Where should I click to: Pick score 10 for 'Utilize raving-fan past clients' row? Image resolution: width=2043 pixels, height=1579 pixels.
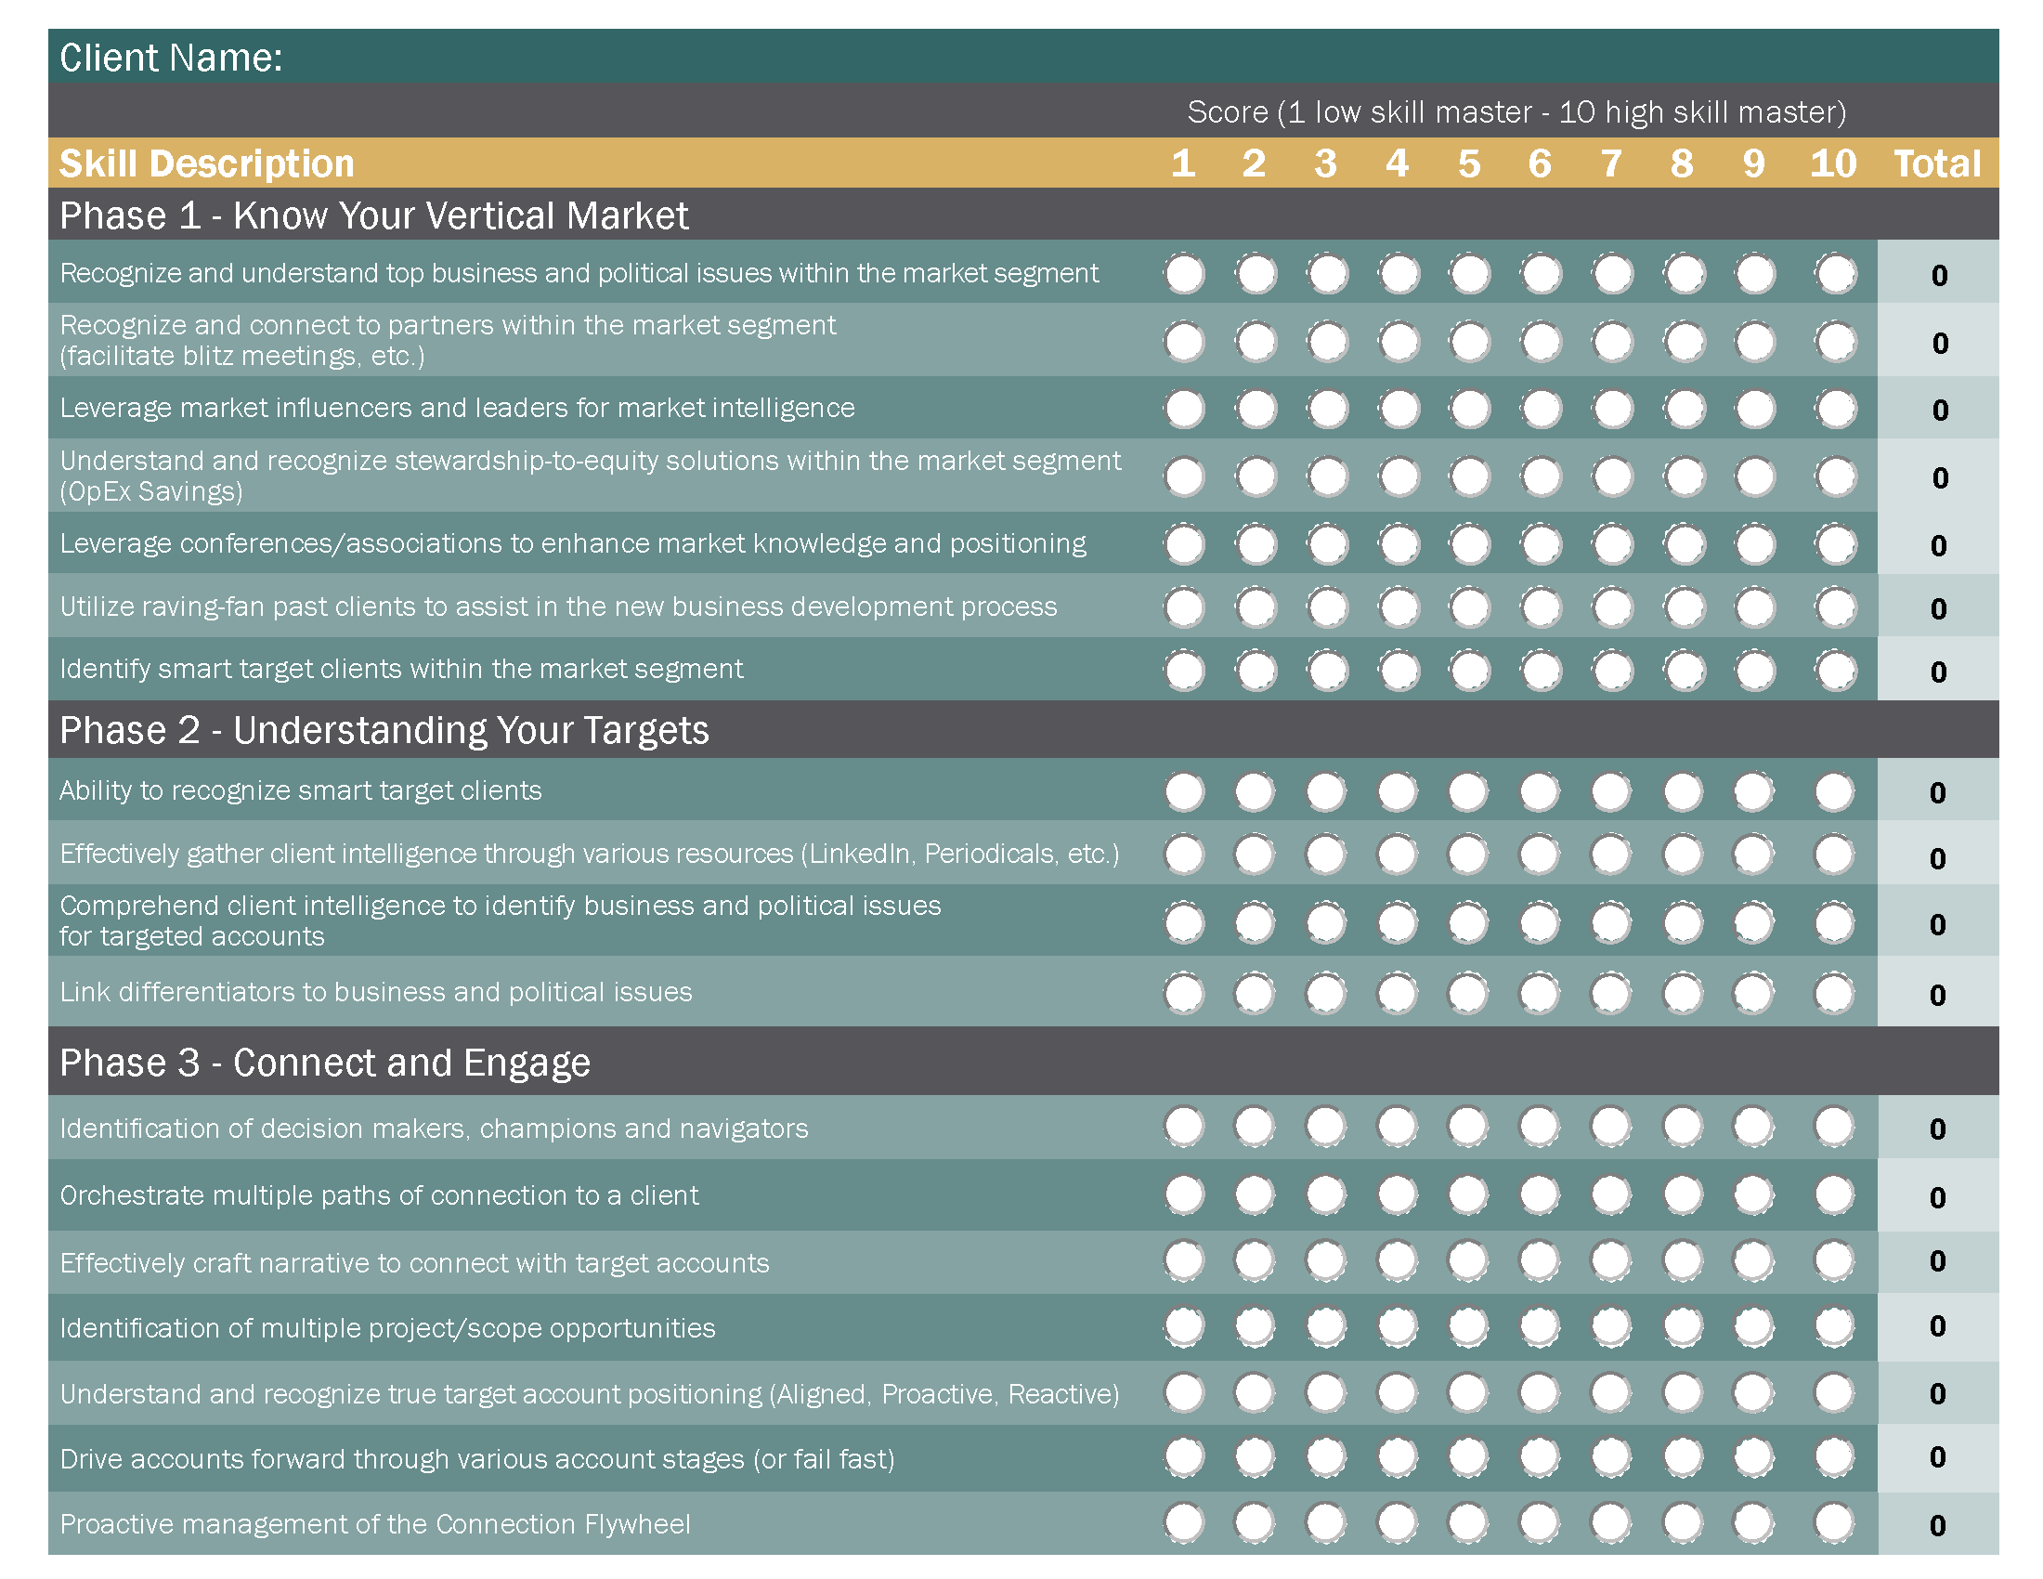[1835, 607]
